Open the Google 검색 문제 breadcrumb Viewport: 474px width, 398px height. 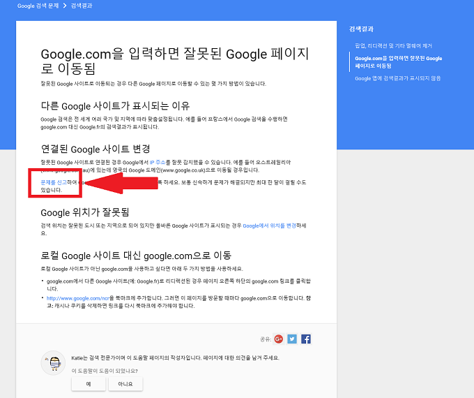(x=38, y=6)
